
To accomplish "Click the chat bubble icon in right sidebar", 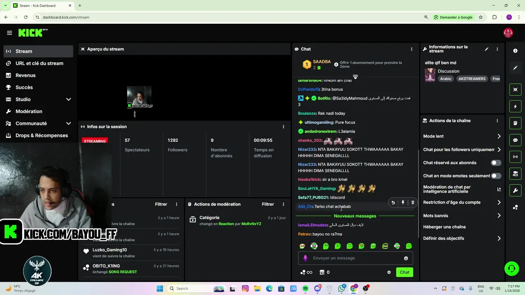I will (515, 140).
